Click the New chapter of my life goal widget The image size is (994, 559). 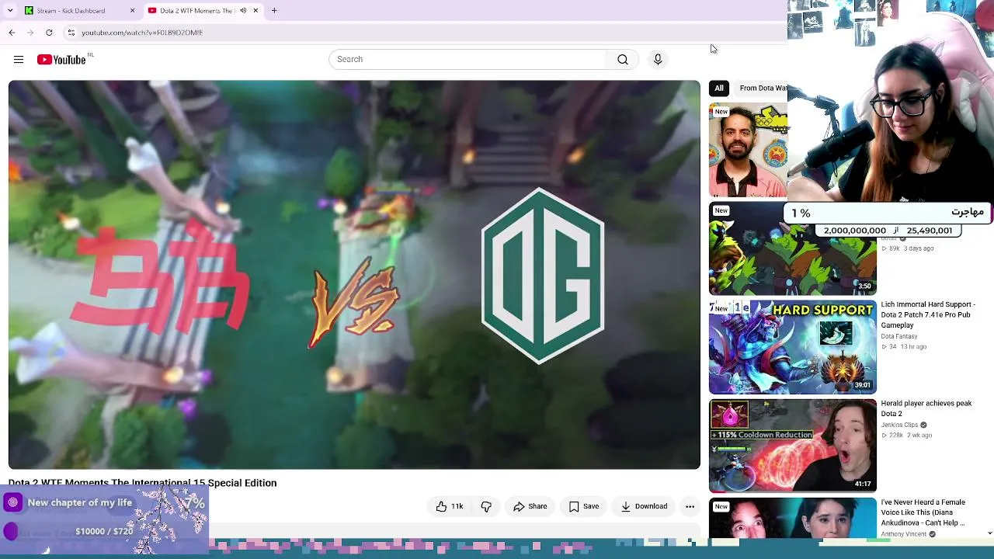click(x=105, y=519)
